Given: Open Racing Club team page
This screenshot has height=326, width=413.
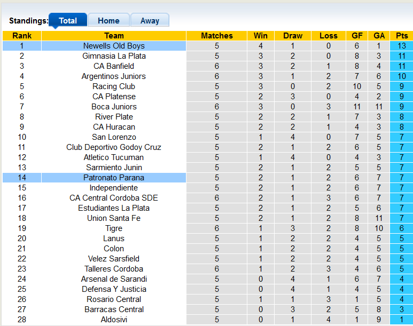Looking at the screenshot, I should 114,86.
